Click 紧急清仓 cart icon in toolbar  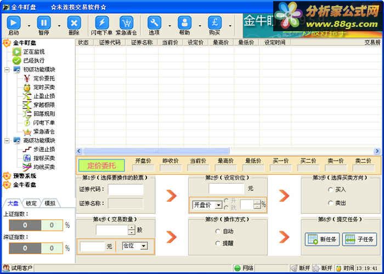[x=126, y=23]
